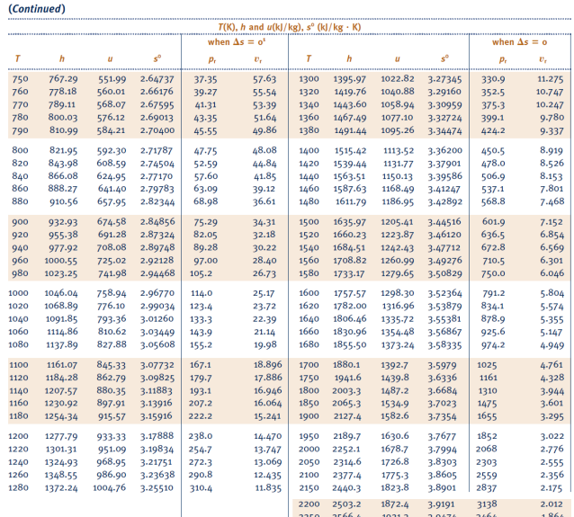The width and height of the screenshot is (574, 517).
Task: Select the h value 843.98
Action: click(63, 163)
